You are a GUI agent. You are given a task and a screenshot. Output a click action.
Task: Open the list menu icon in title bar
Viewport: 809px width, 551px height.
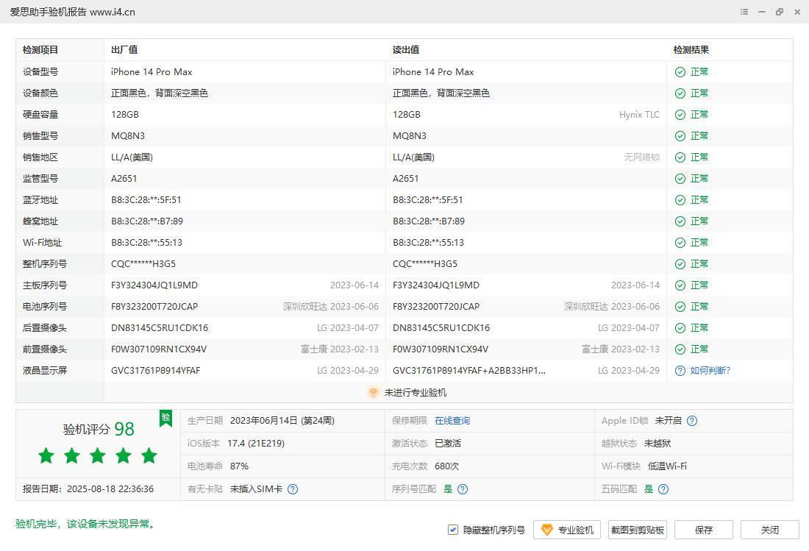(x=744, y=12)
